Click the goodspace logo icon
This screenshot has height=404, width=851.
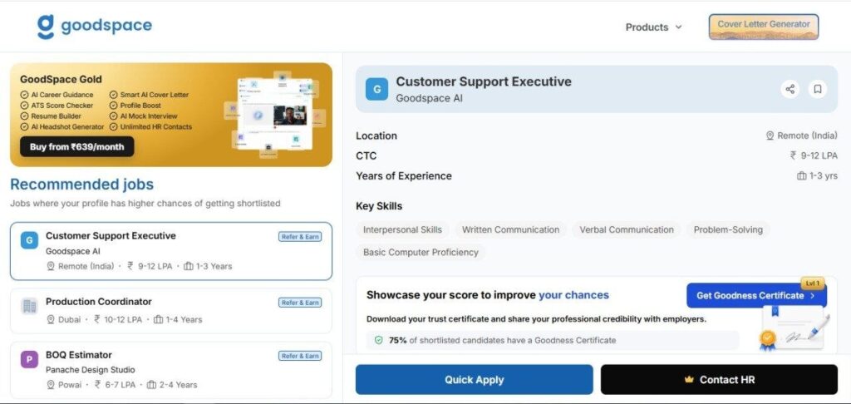pos(46,27)
